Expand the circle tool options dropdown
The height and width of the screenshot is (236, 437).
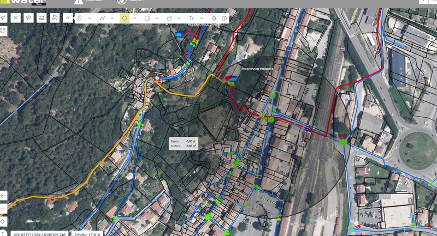(134, 18)
